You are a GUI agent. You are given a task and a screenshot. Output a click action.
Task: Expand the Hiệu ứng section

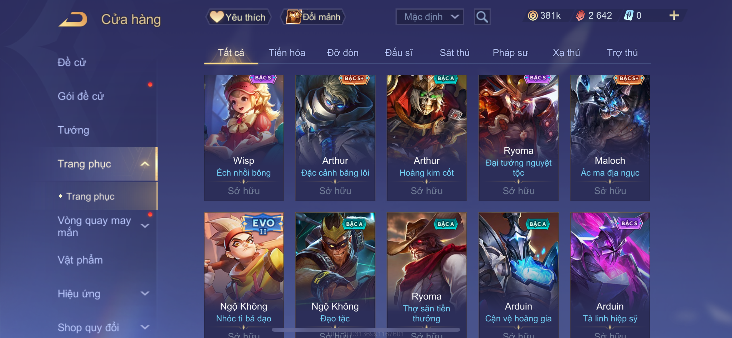click(x=145, y=294)
